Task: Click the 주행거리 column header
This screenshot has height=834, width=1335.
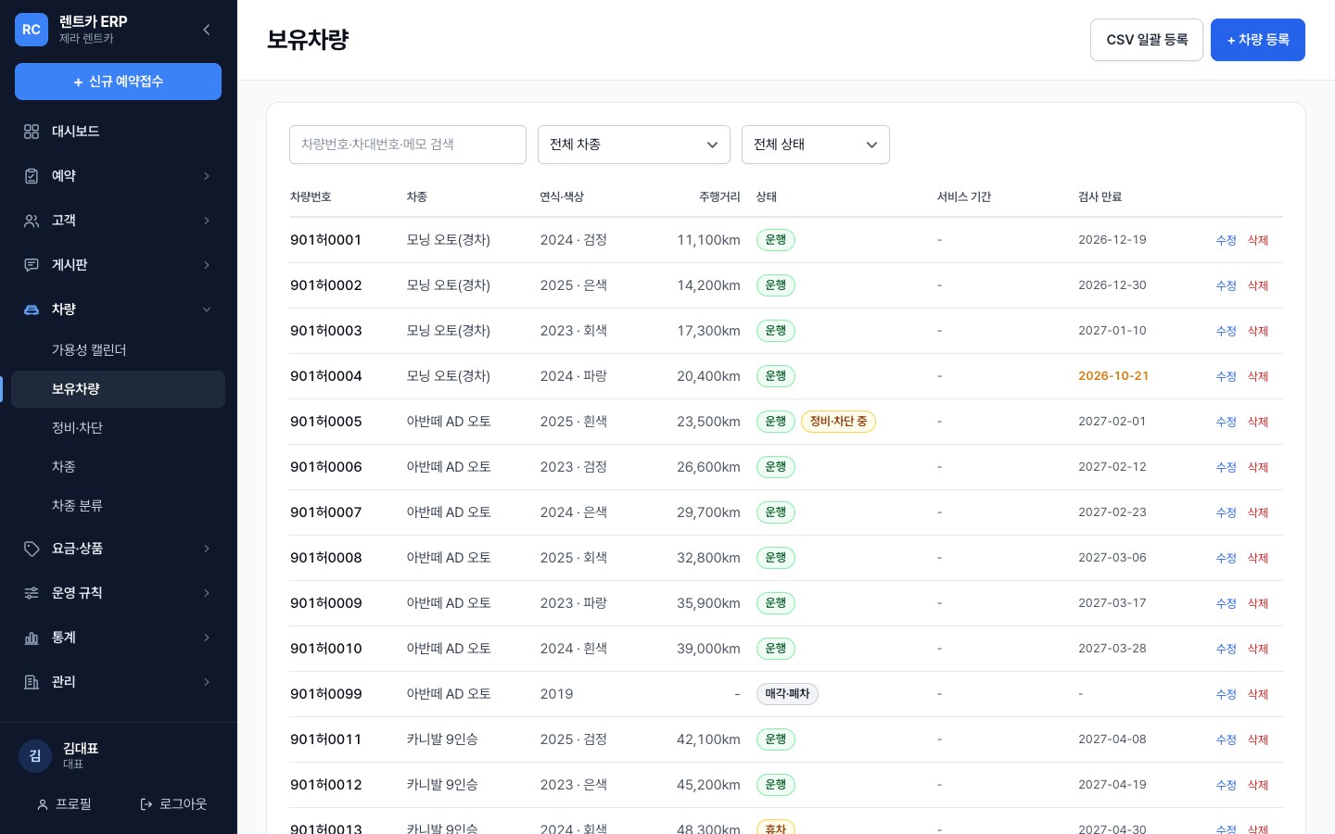Action: (x=719, y=197)
